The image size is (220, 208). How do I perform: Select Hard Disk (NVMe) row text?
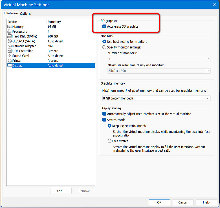(25, 36)
